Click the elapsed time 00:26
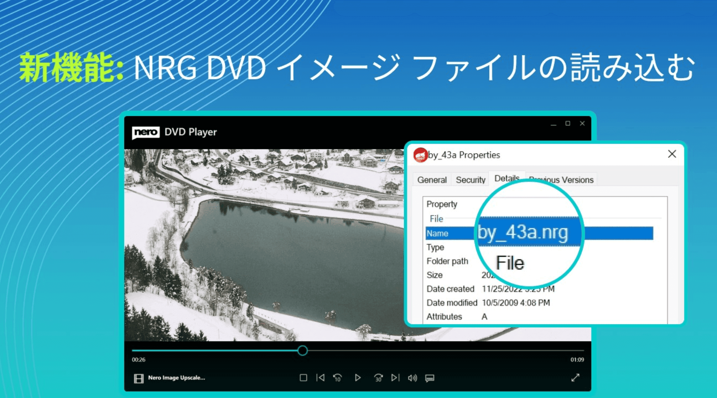The width and height of the screenshot is (717, 398). point(138,359)
